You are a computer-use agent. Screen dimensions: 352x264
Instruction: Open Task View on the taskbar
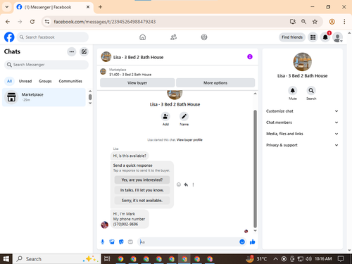[107, 259]
